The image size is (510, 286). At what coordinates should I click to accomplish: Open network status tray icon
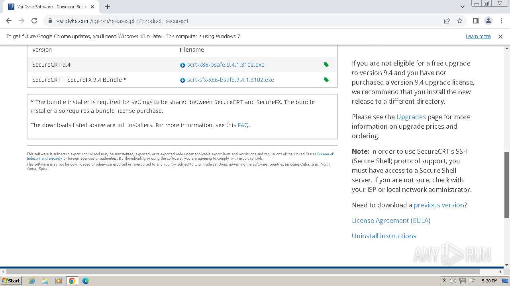coord(463,281)
